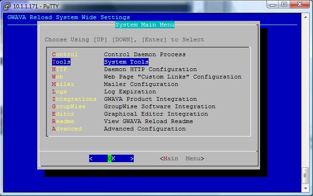Click the scrollbar up arrow

pyautogui.click(x=306, y=17)
